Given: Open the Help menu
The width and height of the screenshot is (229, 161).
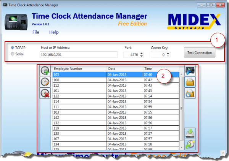Looking at the screenshot, I should pos(54,32).
